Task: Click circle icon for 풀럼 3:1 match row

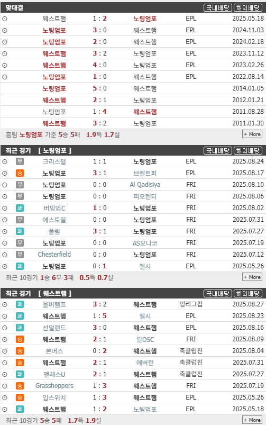Action: pos(5,232)
